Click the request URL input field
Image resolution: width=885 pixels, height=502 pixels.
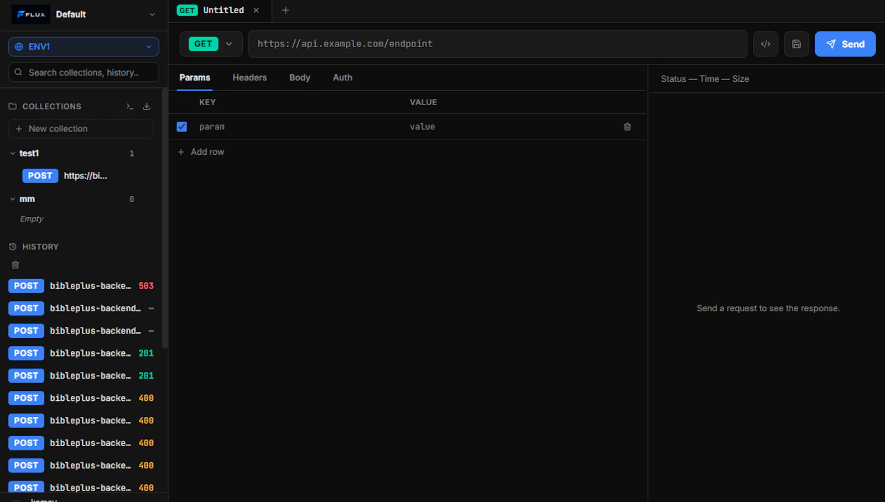tap(498, 44)
